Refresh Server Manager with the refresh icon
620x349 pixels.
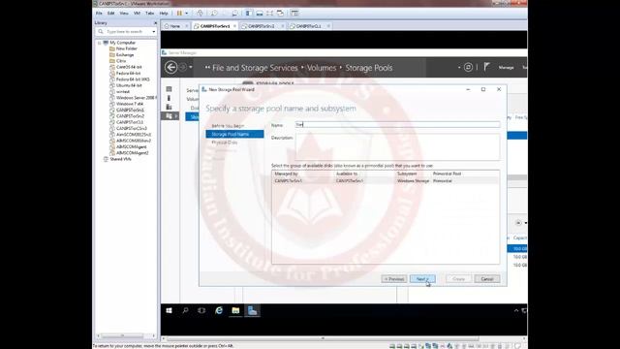(468, 67)
